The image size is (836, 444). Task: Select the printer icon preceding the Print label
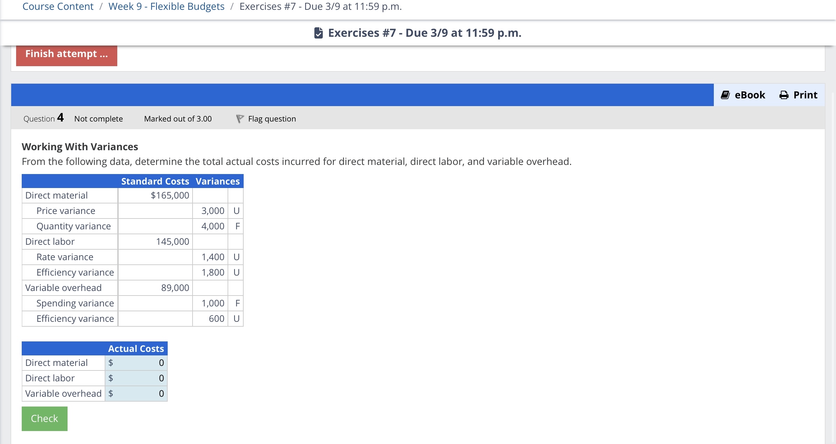pos(783,95)
